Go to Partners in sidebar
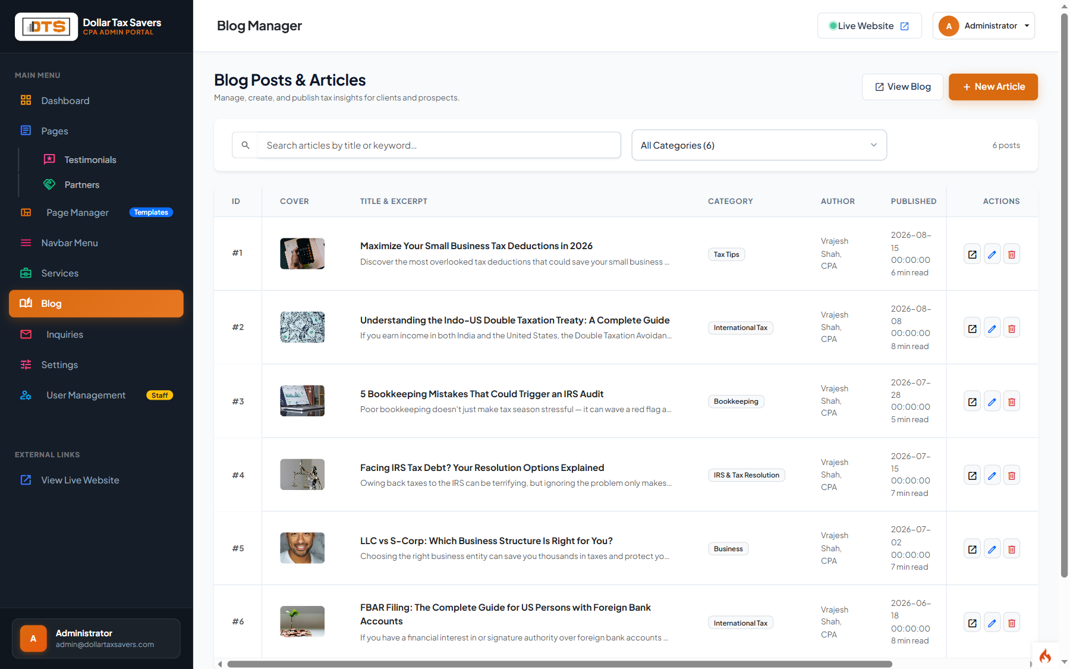Screen dimensions: 1070x669 (x=82, y=184)
